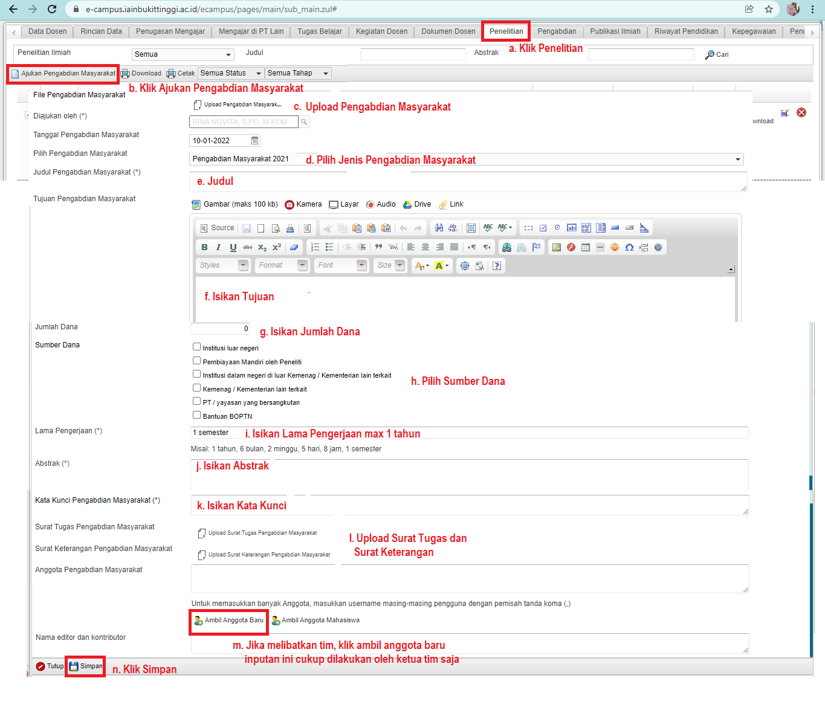The width and height of the screenshot is (825, 716).
Task: Click the Print icon in the editor toolbar
Action: tap(290, 228)
